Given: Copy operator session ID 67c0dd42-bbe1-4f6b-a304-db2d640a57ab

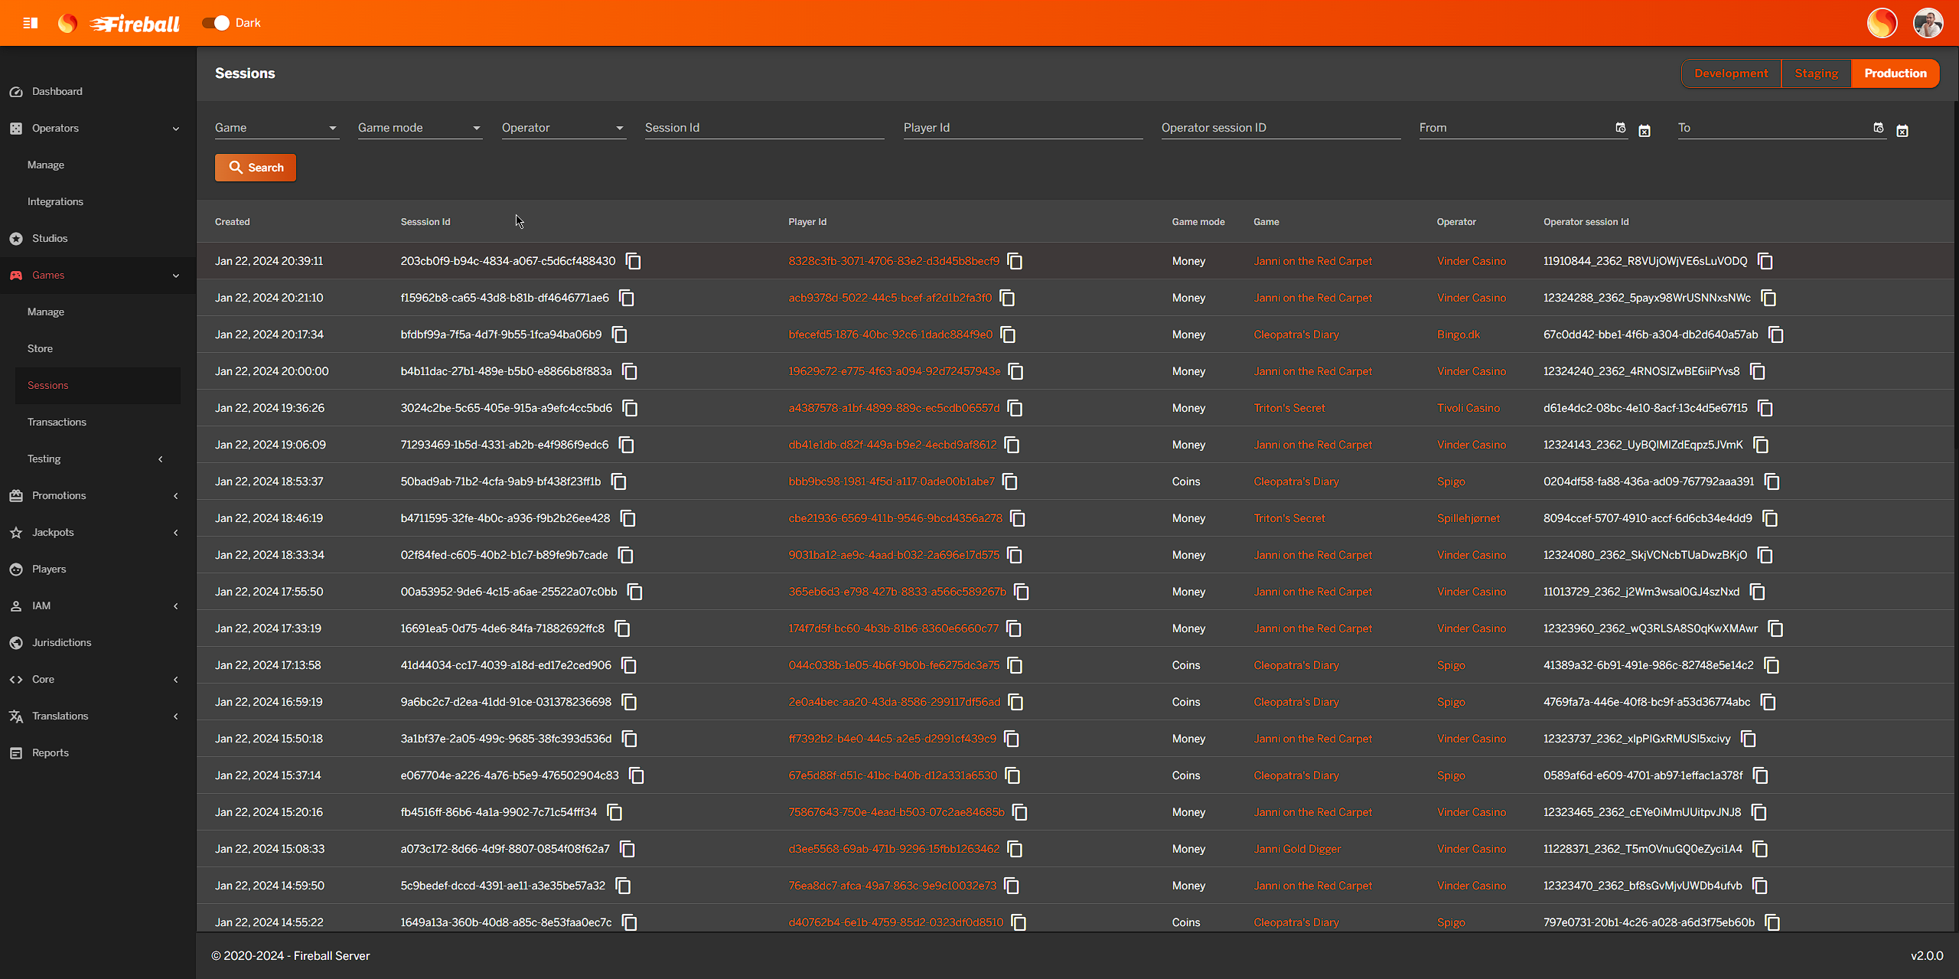Looking at the screenshot, I should pos(1775,335).
